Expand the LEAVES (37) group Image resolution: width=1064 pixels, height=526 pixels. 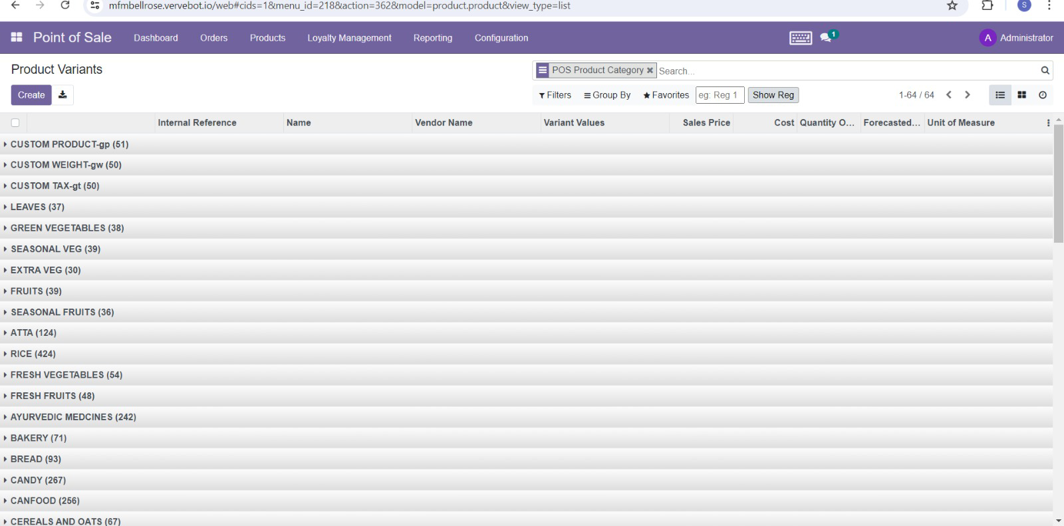pyautogui.click(x=37, y=207)
